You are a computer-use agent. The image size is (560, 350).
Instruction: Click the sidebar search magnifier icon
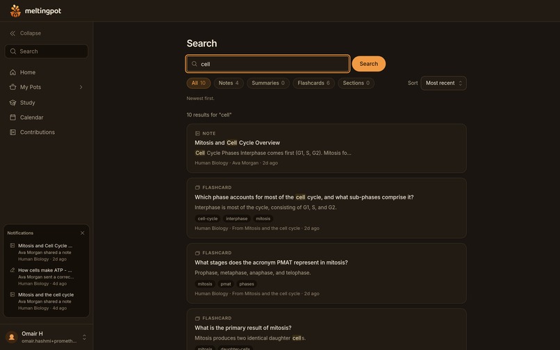pyautogui.click(x=13, y=51)
